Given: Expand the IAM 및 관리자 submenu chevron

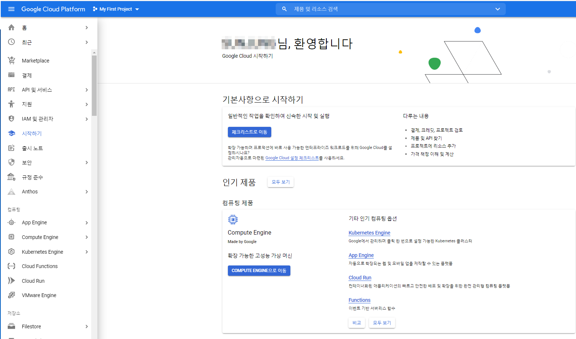Looking at the screenshot, I should pos(87,119).
